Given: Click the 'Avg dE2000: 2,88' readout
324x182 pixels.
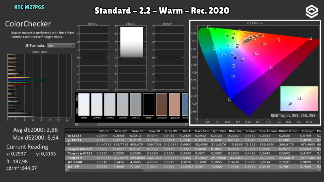Looking at the screenshot, I should (35, 130).
